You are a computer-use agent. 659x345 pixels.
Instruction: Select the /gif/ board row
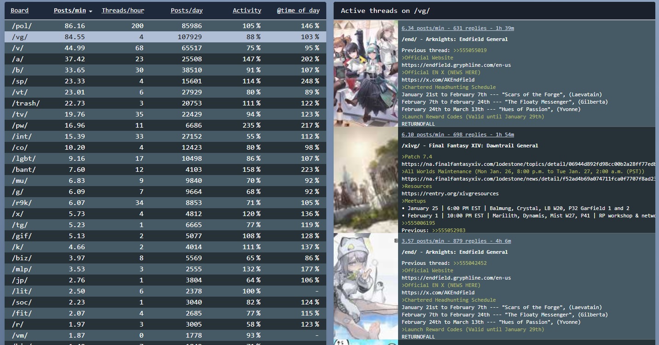[x=165, y=236]
